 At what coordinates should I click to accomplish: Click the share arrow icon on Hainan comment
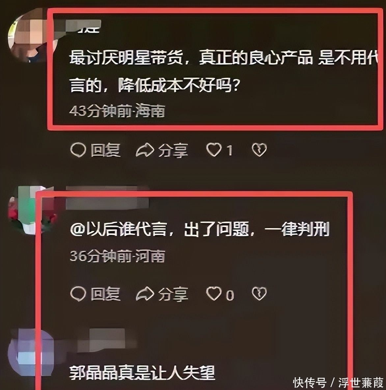145,150
